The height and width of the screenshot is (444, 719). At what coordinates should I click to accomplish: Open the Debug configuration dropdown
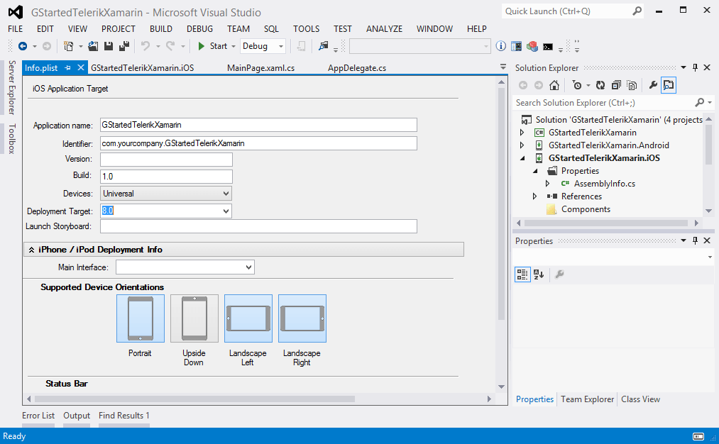pos(263,46)
